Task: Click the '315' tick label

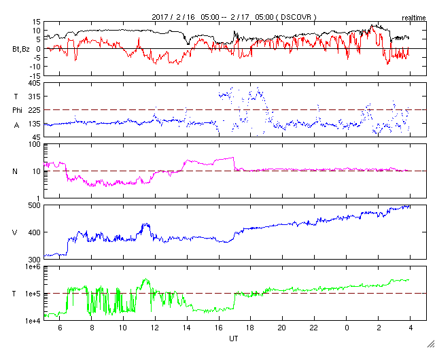Action: (35, 97)
